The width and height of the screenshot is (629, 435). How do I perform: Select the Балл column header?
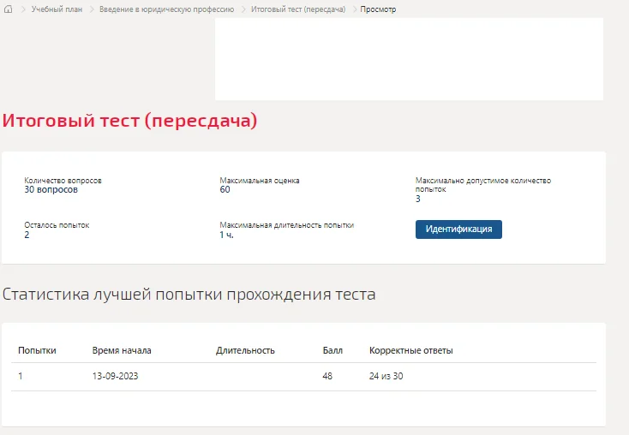pyautogui.click(x=332, y=350)
